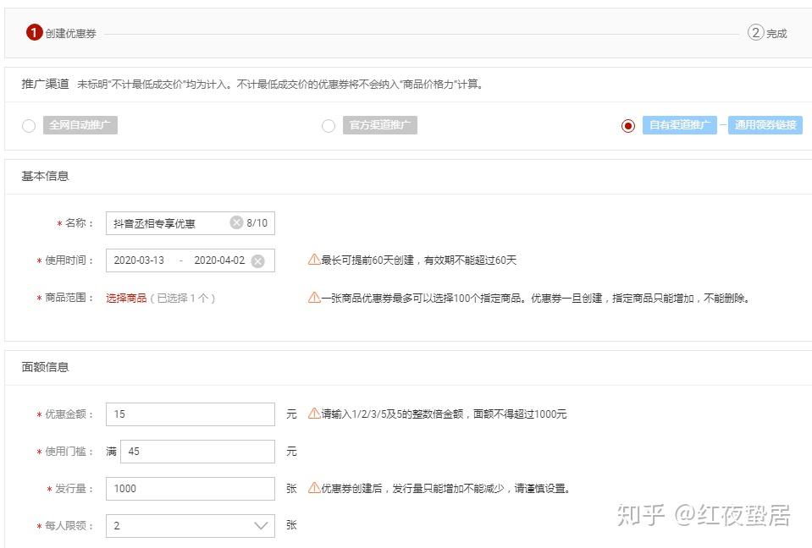Click warning icon beside 请输入1/2/3/5及5的整数倍金额
The image size is (812, 548).
click(x=314, y=414)
